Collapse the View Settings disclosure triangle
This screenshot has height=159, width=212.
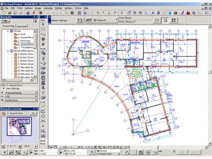click(x=3, y=88)
